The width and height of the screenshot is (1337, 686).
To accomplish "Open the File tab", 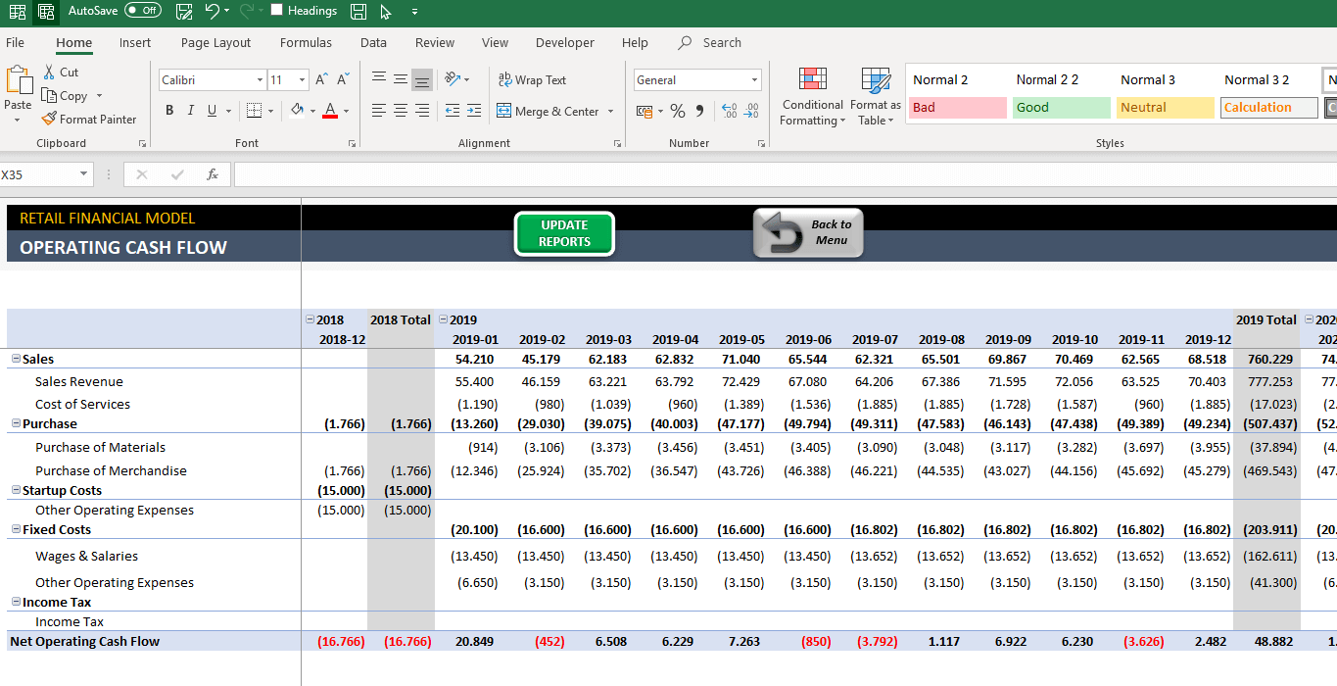I will [x=16, y=42].
